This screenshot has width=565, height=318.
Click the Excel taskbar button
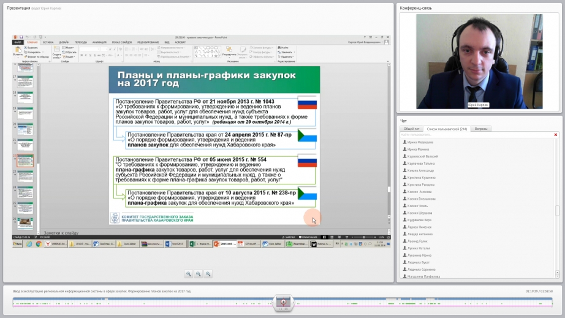pyautogui.click(x=200, y=244)
